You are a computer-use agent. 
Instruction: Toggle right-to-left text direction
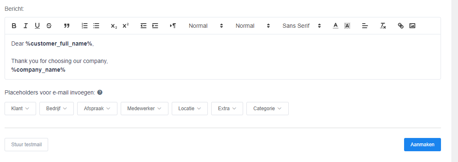coord(173,26)
